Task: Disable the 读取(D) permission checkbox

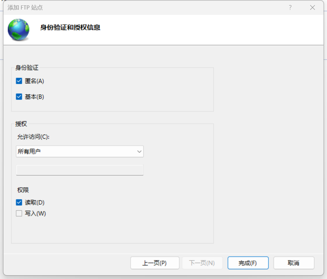Action: [x=19, y=202]
